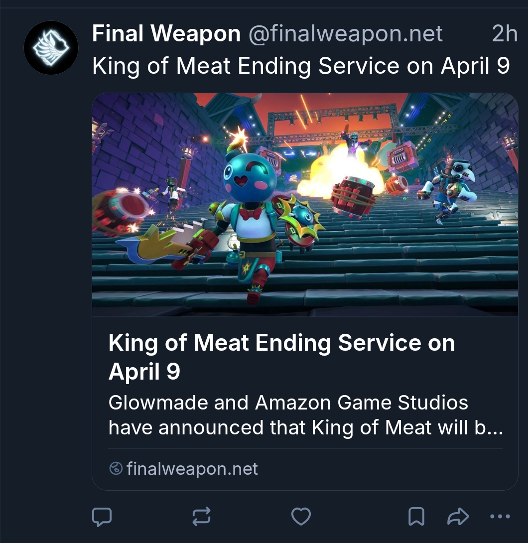The width and height of the screenshot is (528, 543).
Task: Reply to the Final Weapon post
Action: [102, 517]
